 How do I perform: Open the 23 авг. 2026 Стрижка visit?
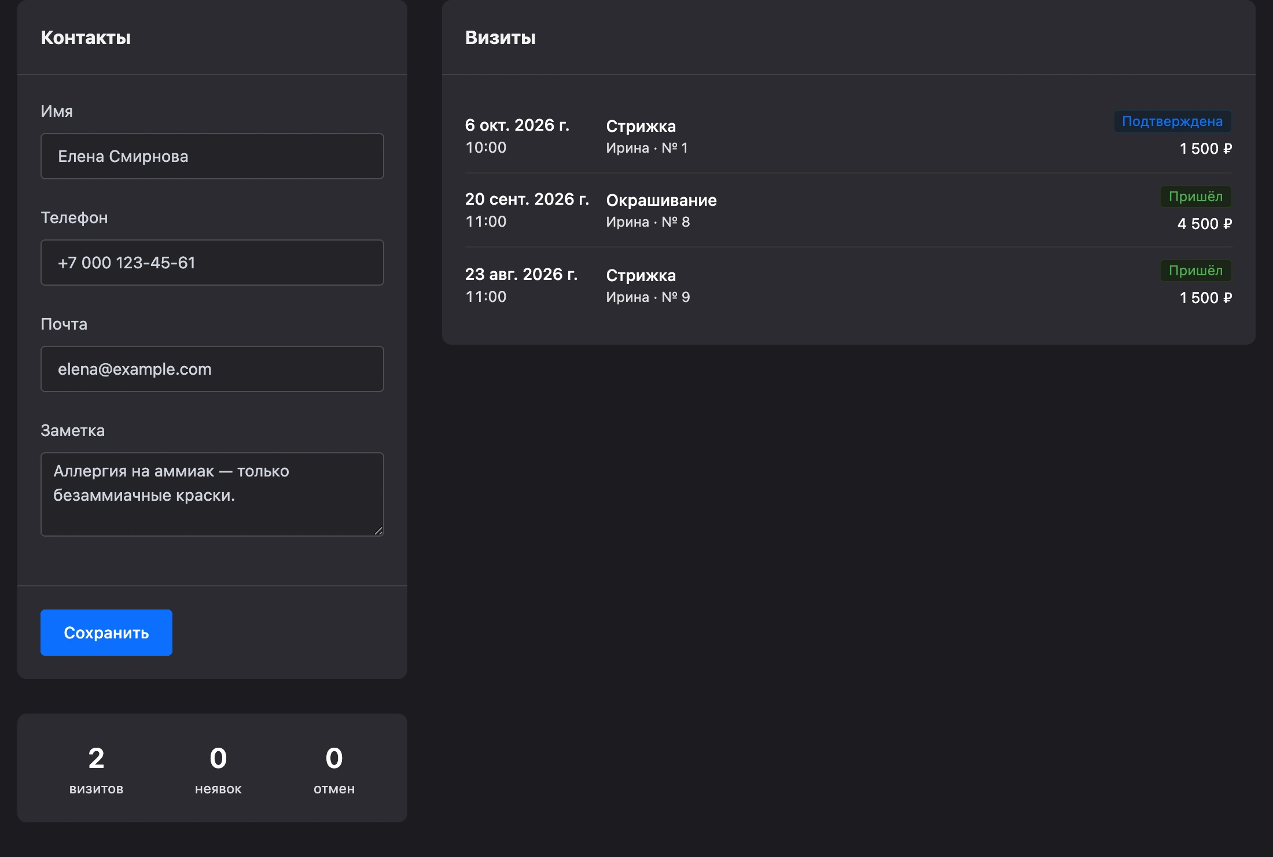click(848, 285)
